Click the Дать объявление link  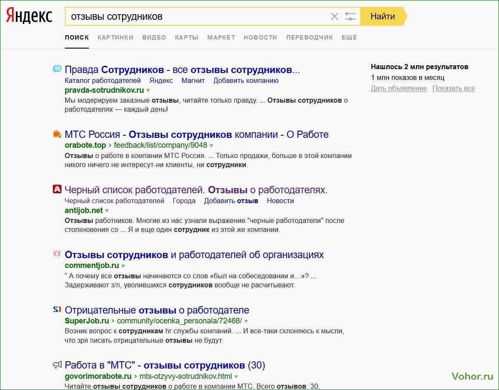pos(399,88)
